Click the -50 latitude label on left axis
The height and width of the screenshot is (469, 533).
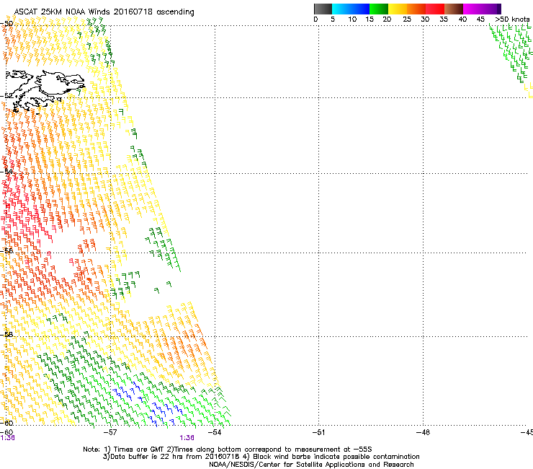click(x=6, y=24)
